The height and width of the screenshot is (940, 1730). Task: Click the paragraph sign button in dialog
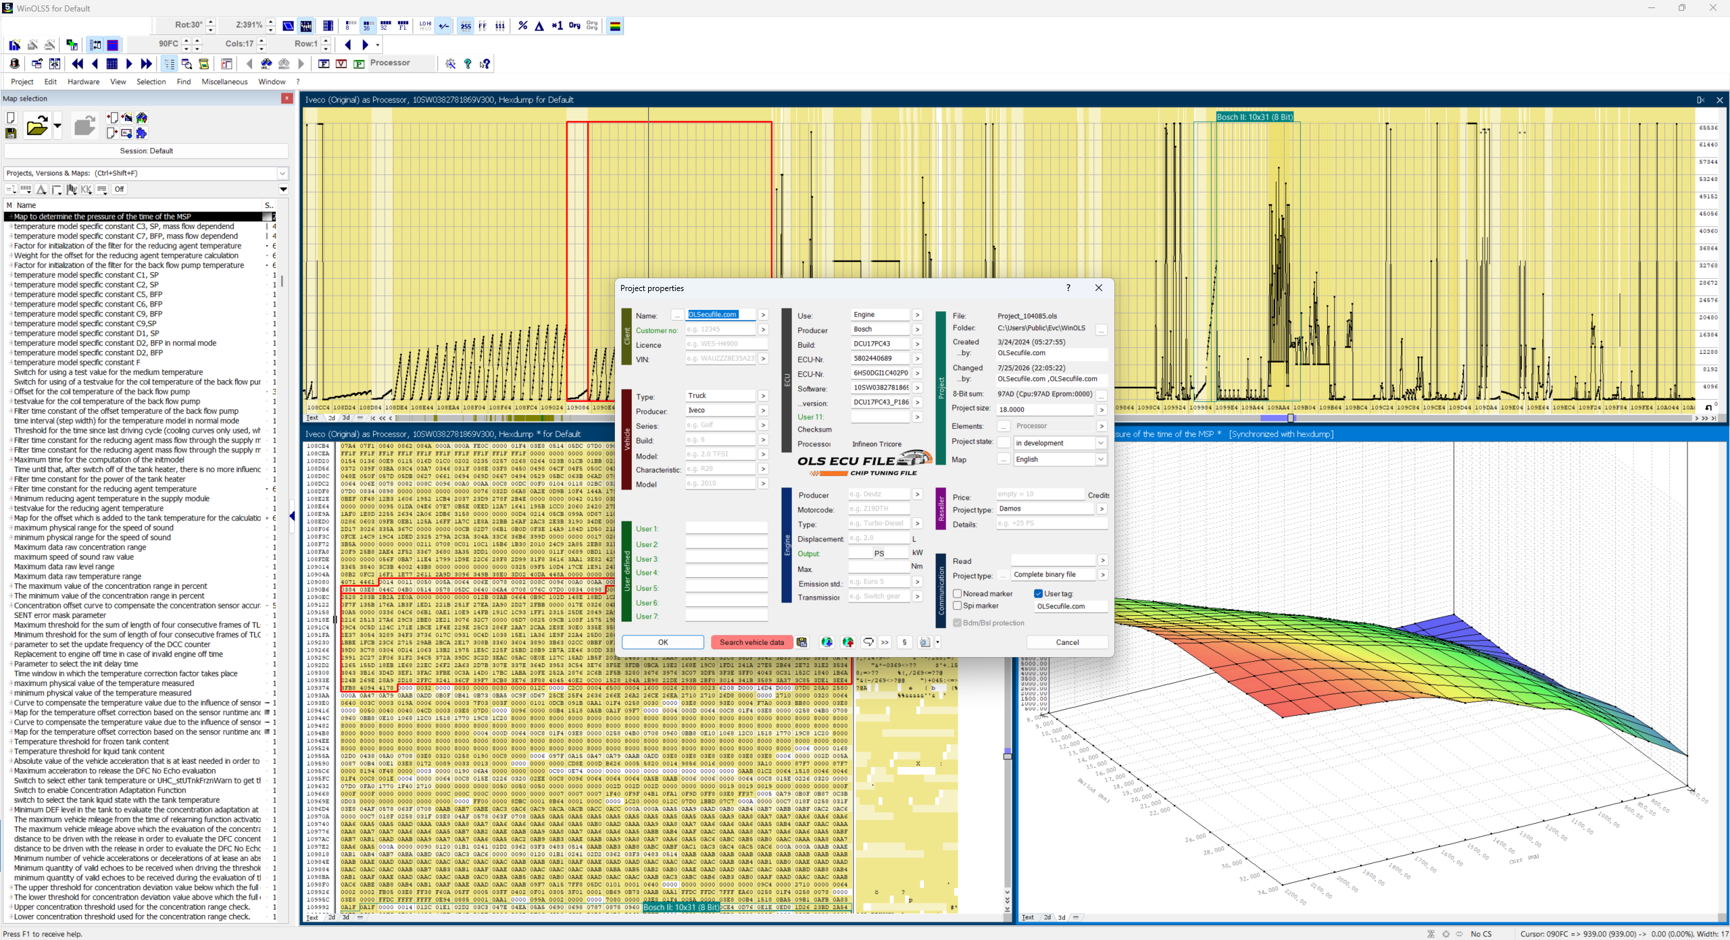(904, 642)
